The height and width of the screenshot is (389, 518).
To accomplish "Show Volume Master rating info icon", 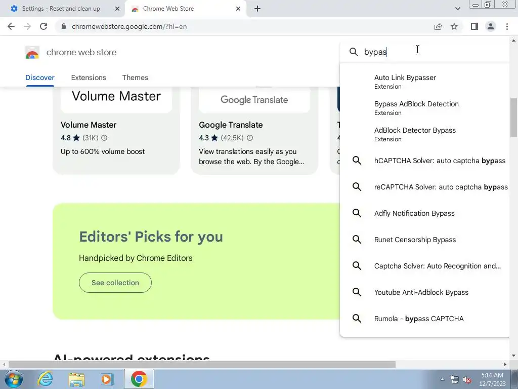I will click(x=104, y=138).
